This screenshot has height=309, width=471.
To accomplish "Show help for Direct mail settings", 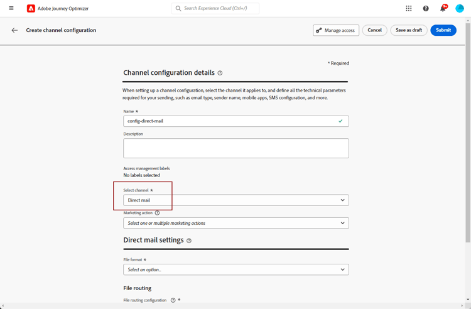I will pos(189,241).
